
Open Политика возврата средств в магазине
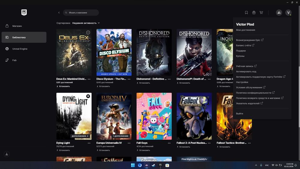pos(259,98)
